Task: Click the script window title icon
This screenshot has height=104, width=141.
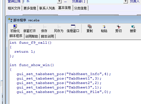Action: click(x=10, y=20)
